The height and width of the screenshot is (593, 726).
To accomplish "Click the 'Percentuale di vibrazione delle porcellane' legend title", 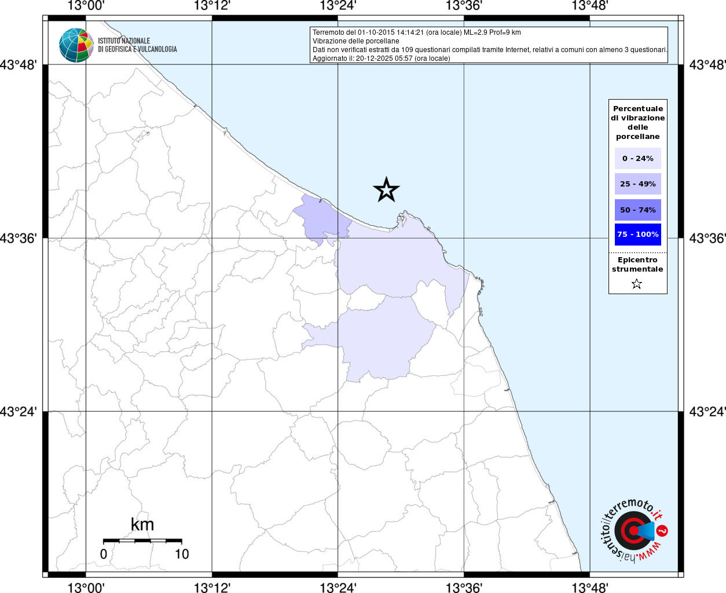I will coord(637,123).
